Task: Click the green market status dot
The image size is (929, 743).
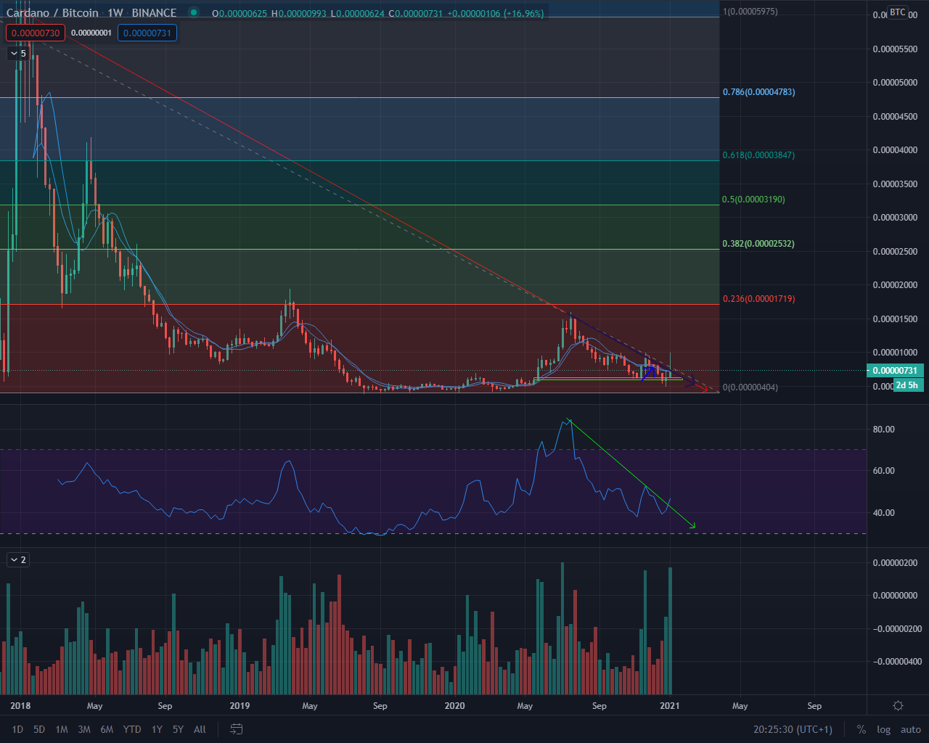Action: [x=193, y=12]
